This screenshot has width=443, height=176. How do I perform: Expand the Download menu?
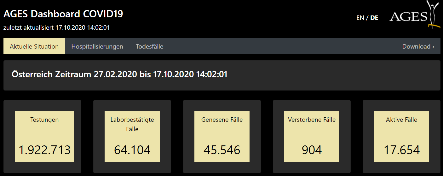tap(418, 46)
